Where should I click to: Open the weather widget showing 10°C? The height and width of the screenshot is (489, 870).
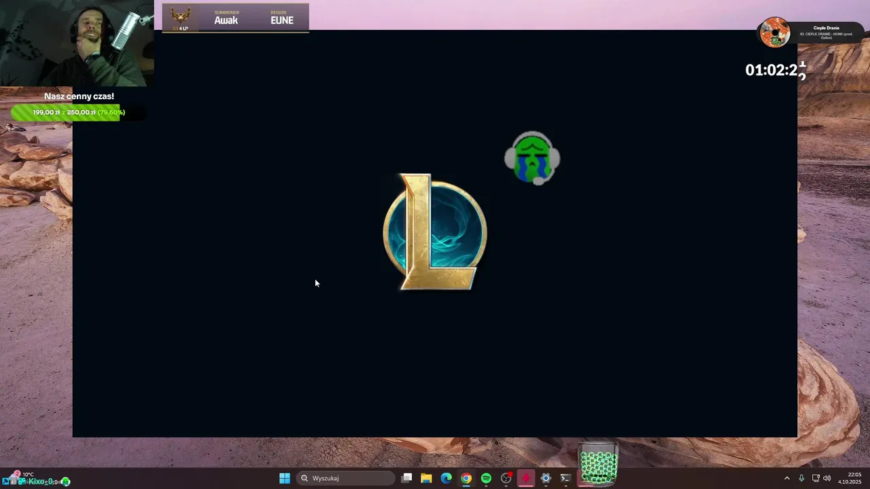tap(29, 475)
